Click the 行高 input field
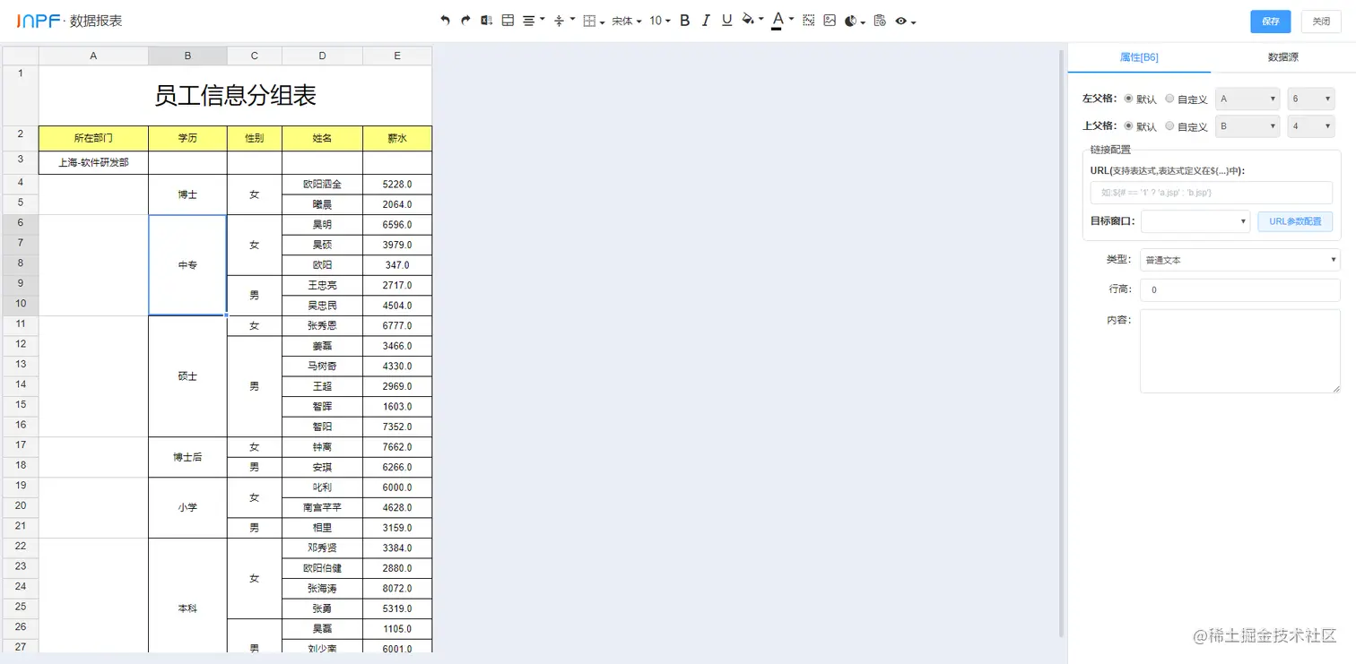Screen dimensions: 1356x664 click(1240, 290)
